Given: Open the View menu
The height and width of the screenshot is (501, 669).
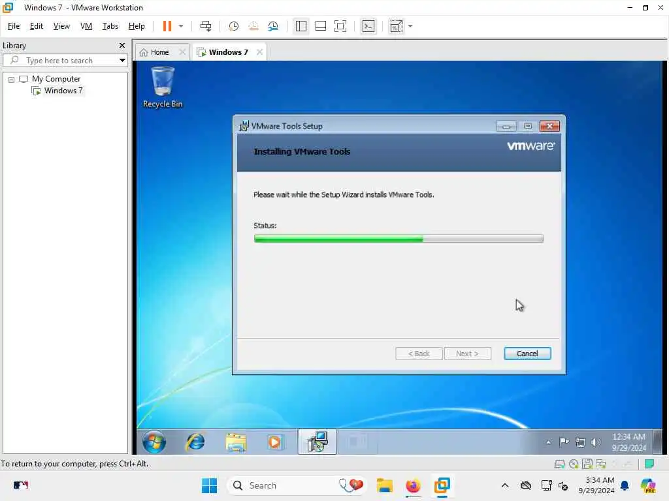Looking at the screenshot, I should pos(61,26).
